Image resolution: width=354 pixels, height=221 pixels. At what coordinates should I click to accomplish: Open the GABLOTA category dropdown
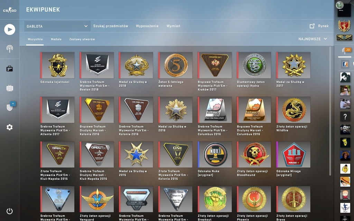coord(57,26)
